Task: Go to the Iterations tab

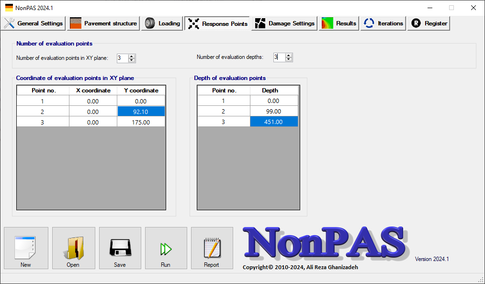Action: coord(384,23)
